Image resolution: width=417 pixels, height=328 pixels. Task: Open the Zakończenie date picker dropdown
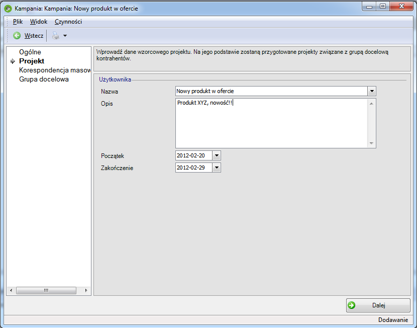(217, 168)
